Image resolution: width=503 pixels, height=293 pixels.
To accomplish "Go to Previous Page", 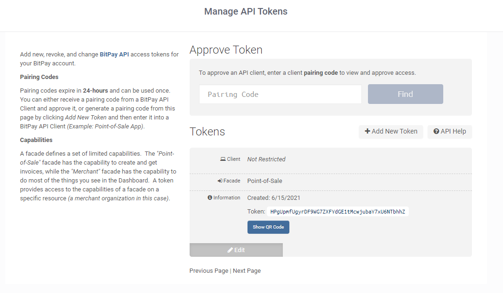I will (209, 271).
